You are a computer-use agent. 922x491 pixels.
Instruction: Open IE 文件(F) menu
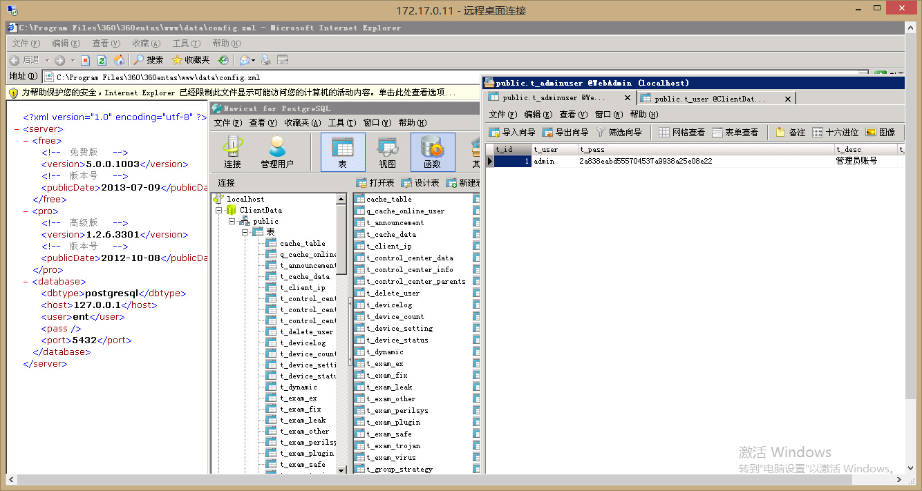[x=26, y=44]
